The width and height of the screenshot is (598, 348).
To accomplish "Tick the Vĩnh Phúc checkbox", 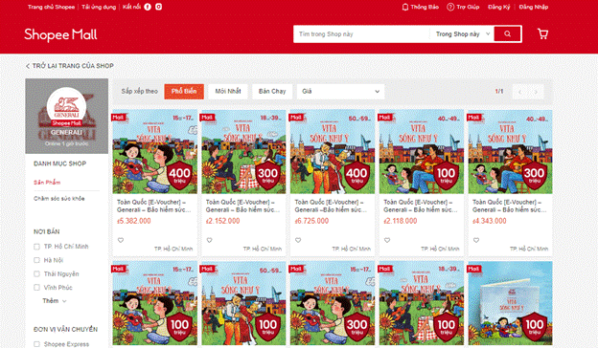I will (36, 288).
